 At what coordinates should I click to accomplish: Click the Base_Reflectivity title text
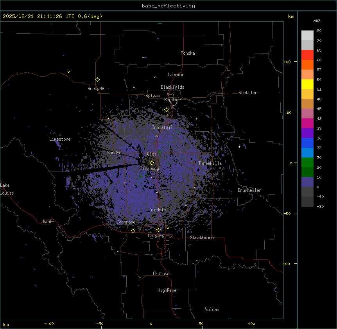168,6
